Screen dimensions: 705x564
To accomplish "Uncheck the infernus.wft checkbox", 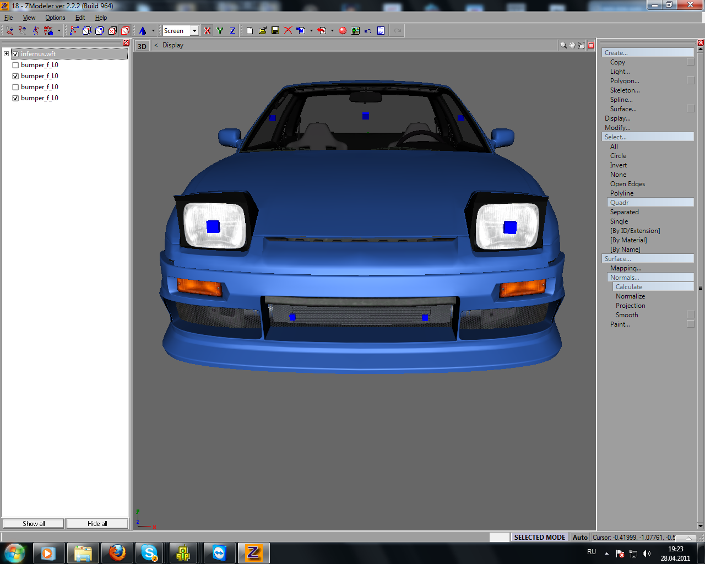I will tap(15, 54).
